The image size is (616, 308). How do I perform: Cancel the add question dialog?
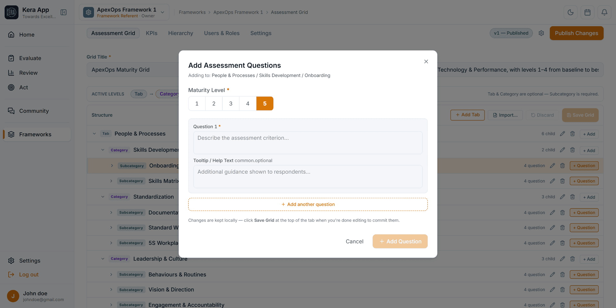[355, 241]
